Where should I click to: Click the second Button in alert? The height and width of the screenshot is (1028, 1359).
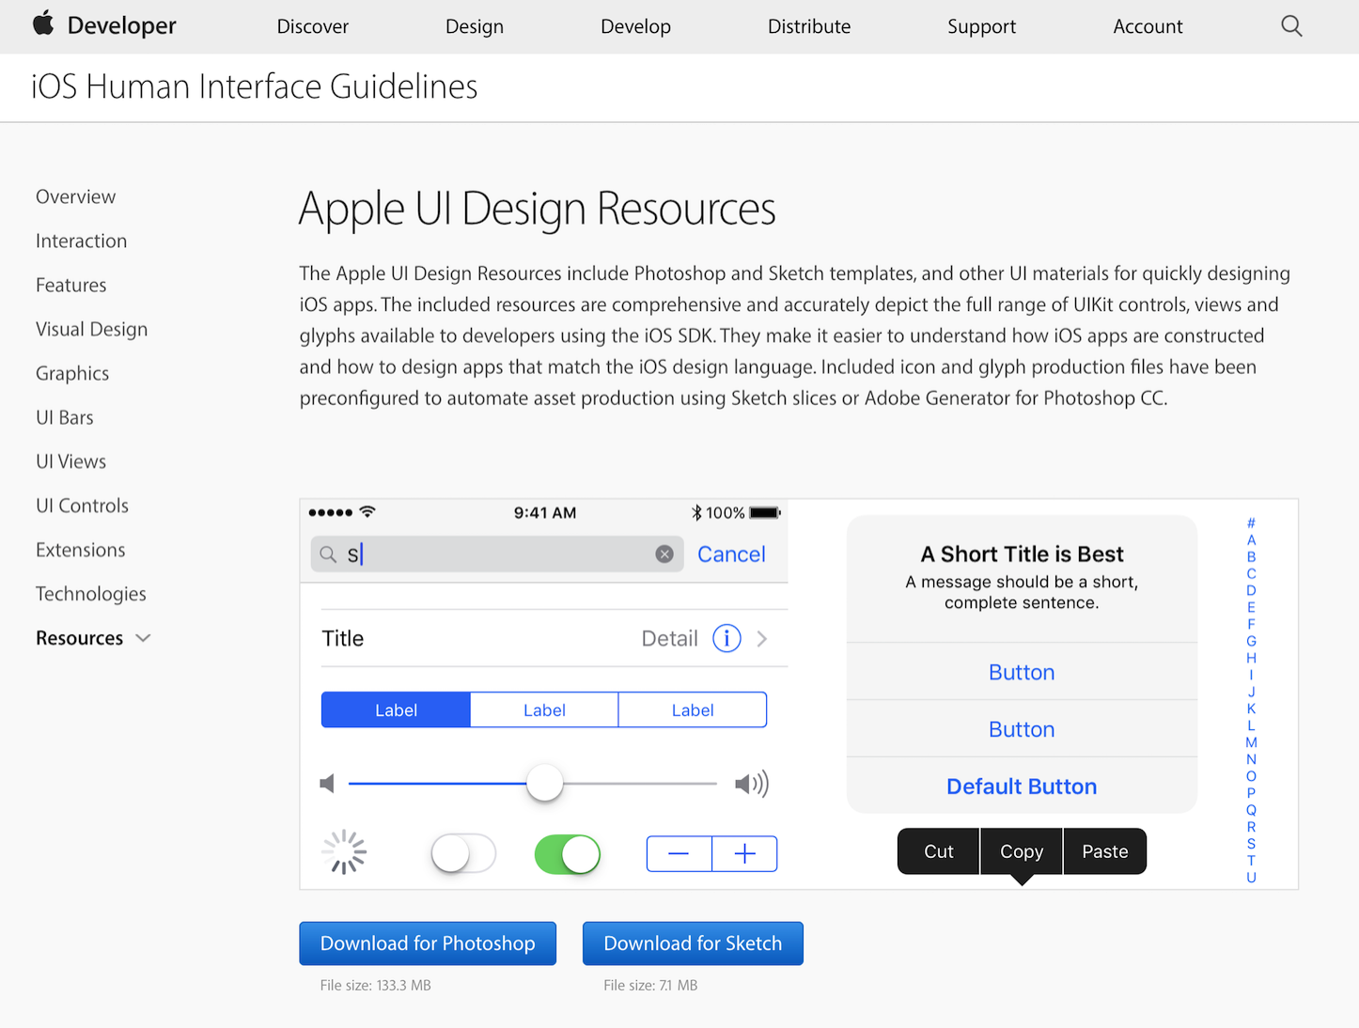coord(1022,730)
